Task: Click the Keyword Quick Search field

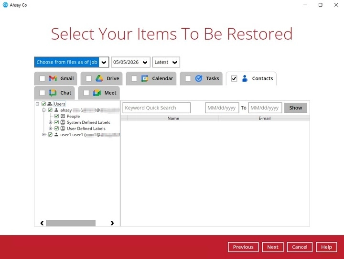Action: (x=157, y=108)
